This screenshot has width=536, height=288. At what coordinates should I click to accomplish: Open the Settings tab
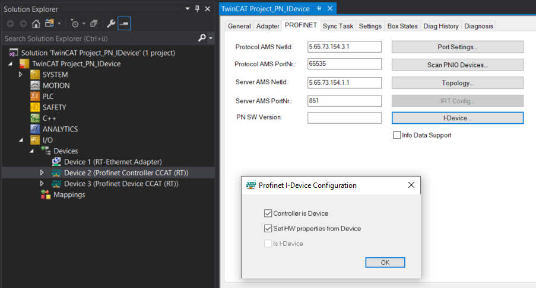pyautogui.click(x=370, y=26)
